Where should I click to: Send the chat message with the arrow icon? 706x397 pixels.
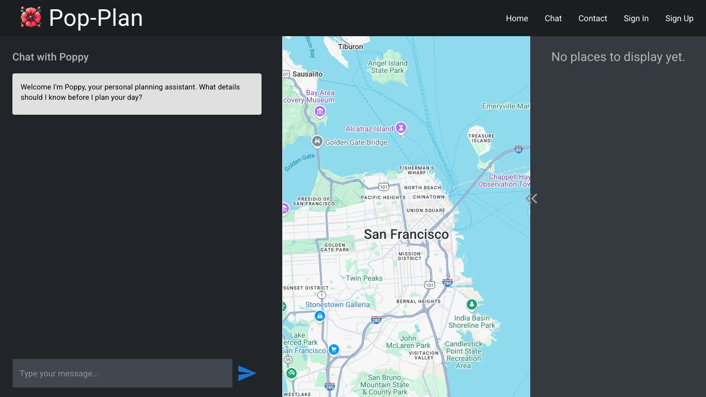[x=247, y=373]
